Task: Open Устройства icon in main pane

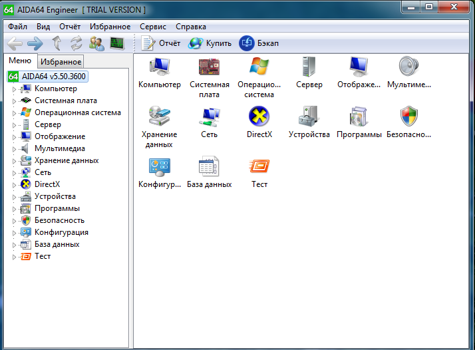Action: coord(309,116)
